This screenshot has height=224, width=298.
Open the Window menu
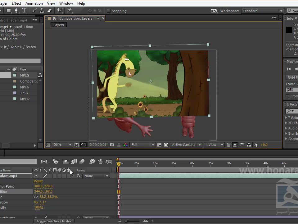[66, 3]
